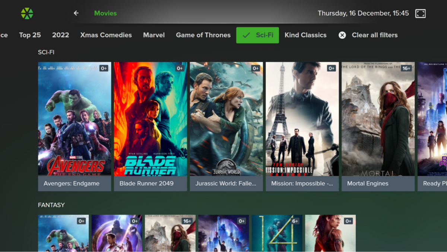Clear all filters
The width and height of the screenshot is (447, 252).
pos(368,35)
